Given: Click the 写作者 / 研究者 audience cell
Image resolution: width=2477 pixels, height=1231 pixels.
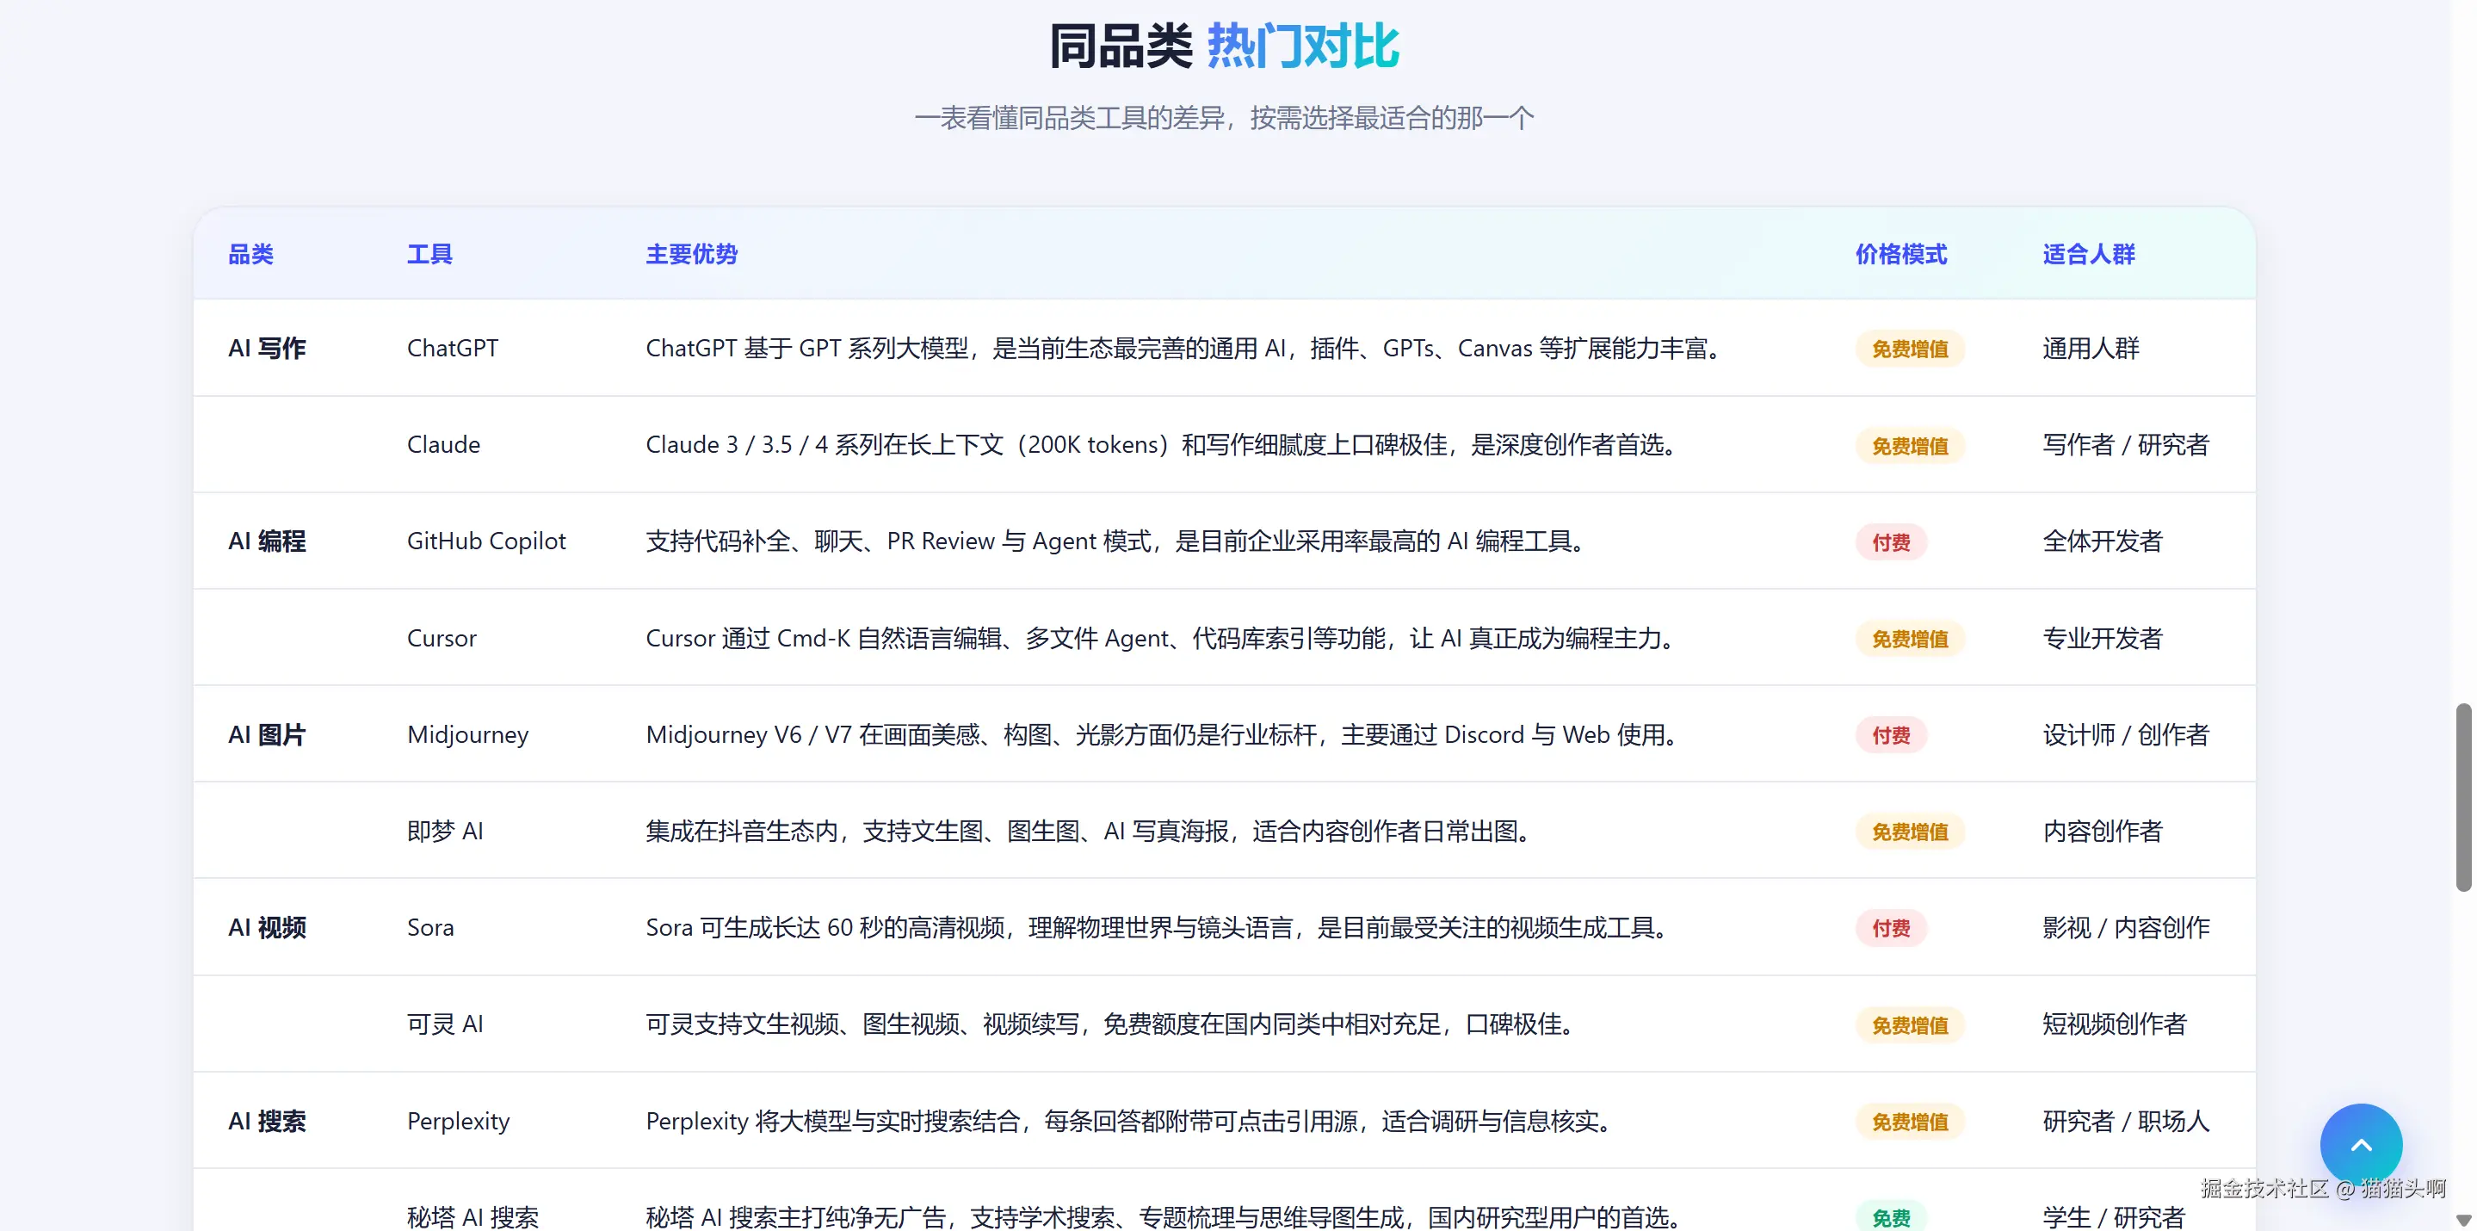Looking at the screenshot, I should click(x=2126, y=444).
